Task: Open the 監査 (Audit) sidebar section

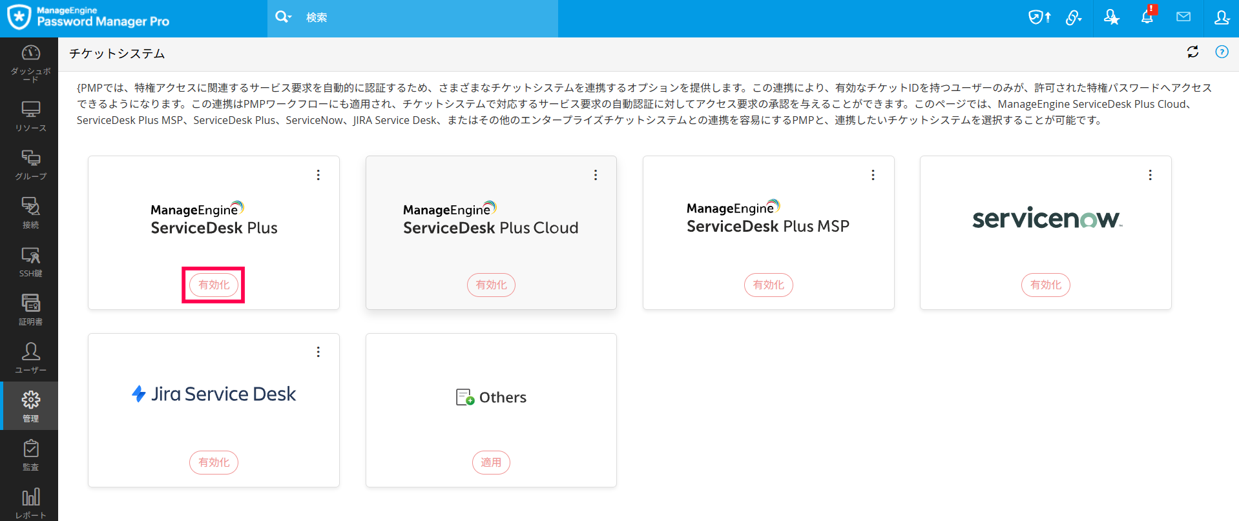Action: click(30, 455)
